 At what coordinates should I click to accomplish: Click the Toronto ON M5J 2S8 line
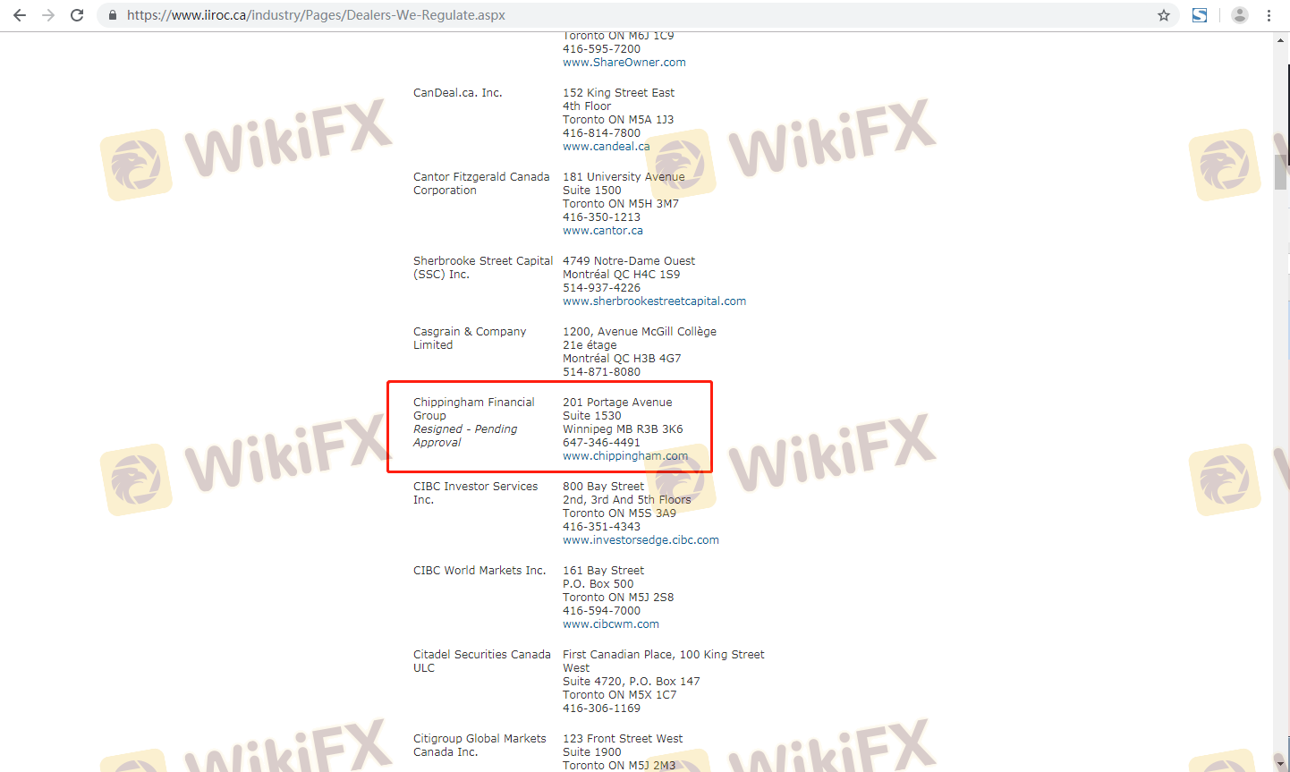click(x=618, y=598)
